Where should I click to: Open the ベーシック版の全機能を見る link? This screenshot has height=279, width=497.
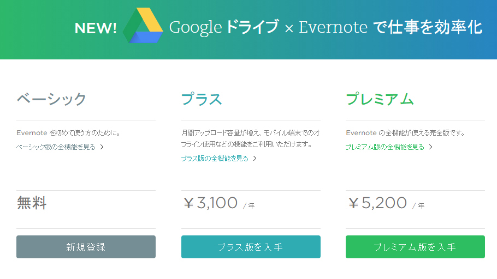[x=56, y=147]
